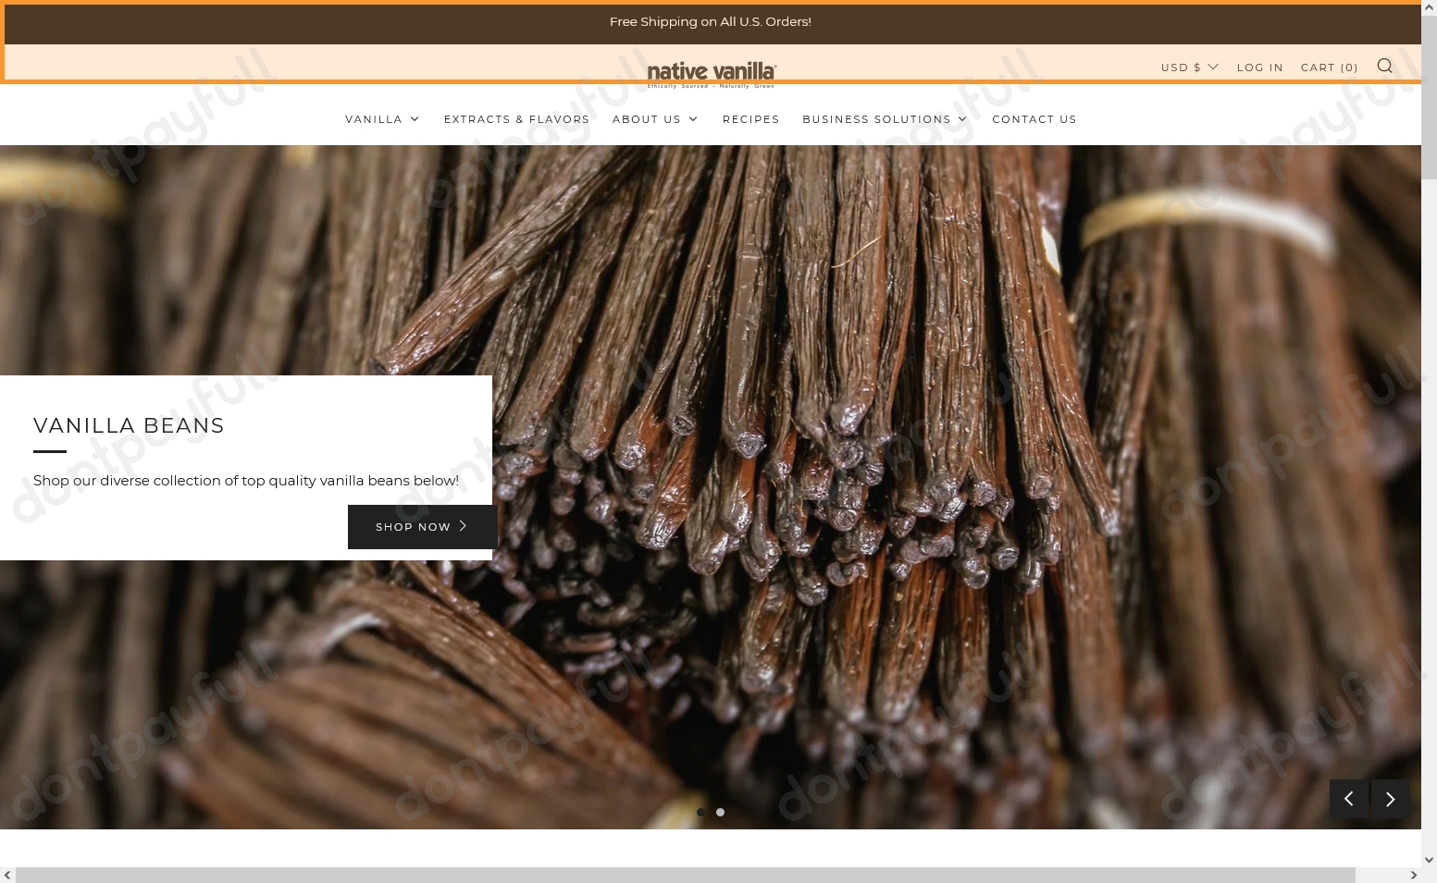The image size is (1437, 883).
Task: Select the second slideshow dot
Action: tap(721, 813)
